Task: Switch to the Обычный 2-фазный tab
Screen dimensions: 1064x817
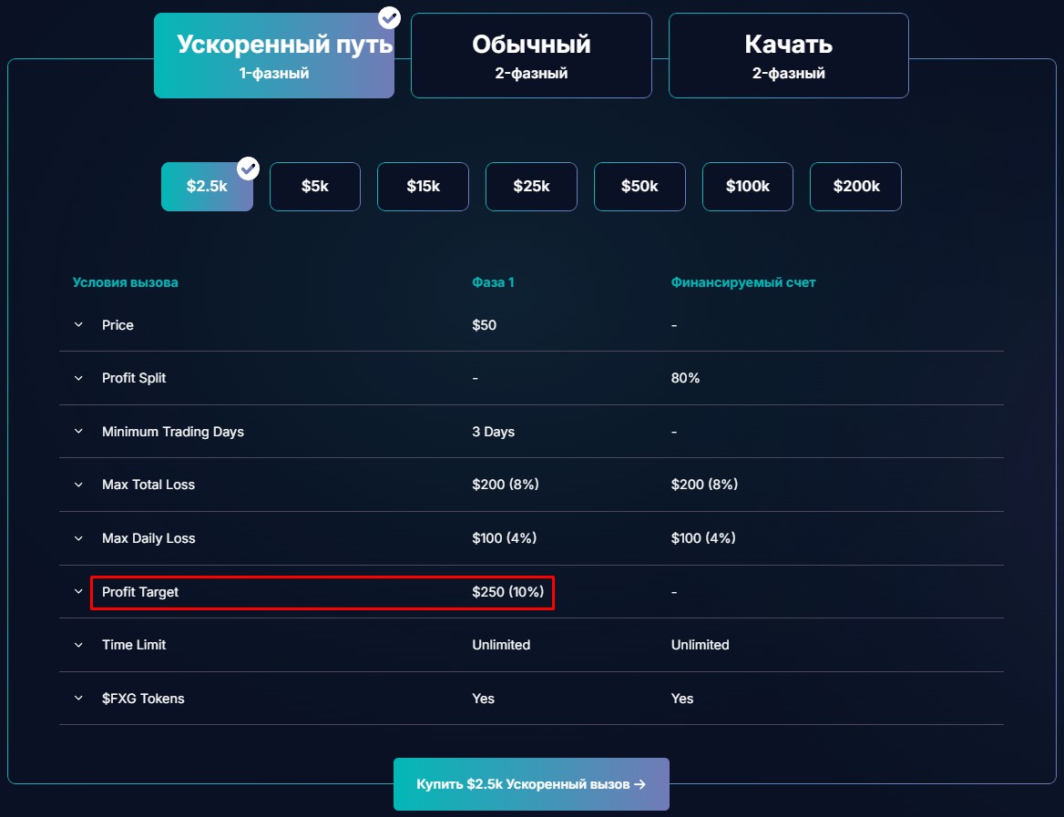Action: [531, 56]
